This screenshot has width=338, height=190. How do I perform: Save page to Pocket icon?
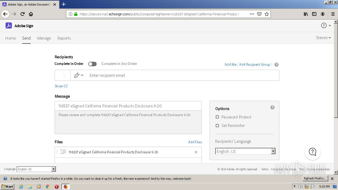pyautogui.click(x=259, y=14)
